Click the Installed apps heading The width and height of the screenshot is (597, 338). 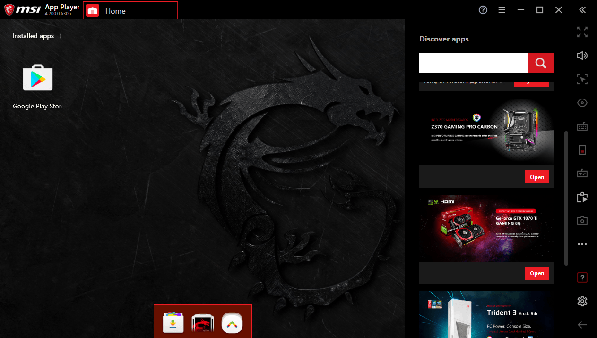[x=33, y=36]
